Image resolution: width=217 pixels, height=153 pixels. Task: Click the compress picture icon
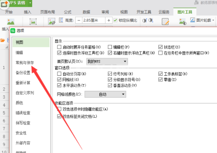[33, 22]
